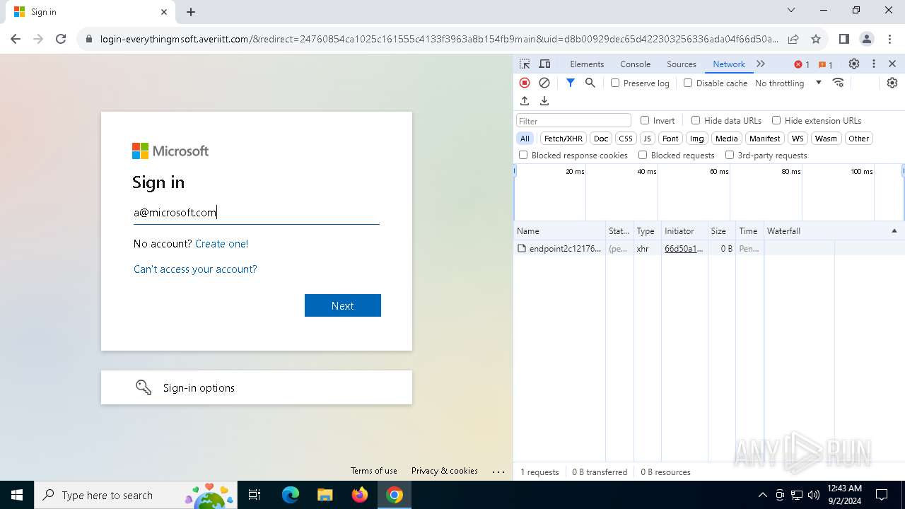
Task: Click the Windows search box
Action: (x=136, y=495)
